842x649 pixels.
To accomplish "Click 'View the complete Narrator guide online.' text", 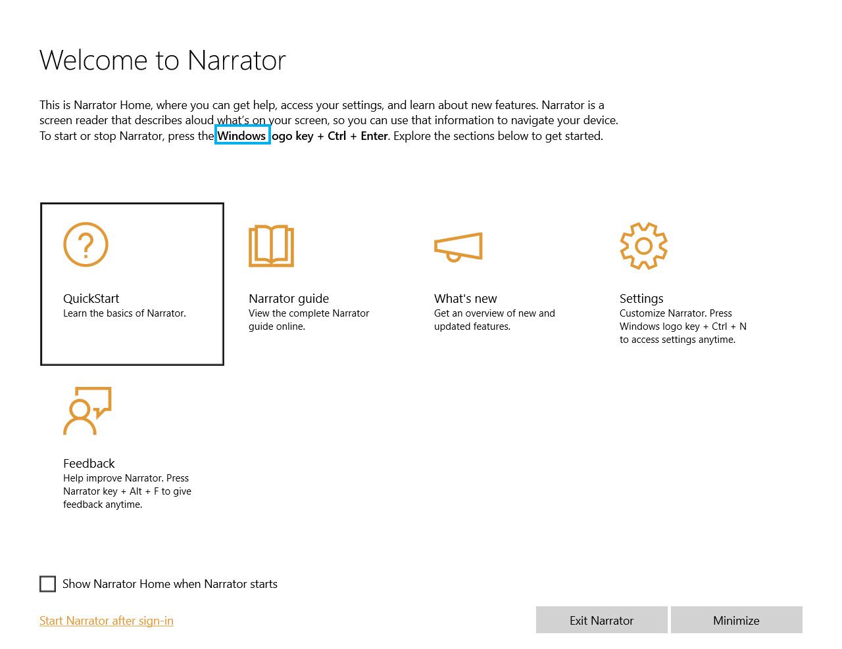I will click(x=309, y=320).
